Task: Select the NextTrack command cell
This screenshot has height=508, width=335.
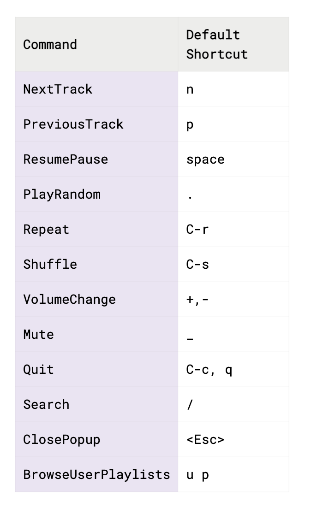Action: (x=96, y=89)
